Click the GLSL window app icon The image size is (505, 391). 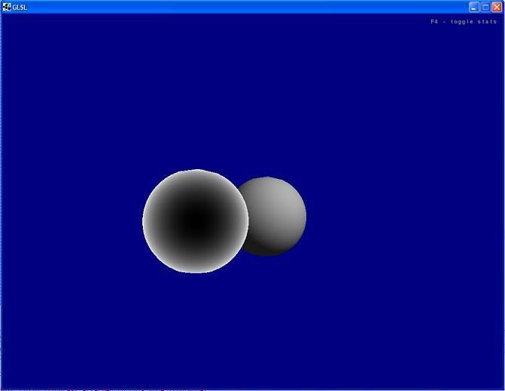tap(7, 7)
